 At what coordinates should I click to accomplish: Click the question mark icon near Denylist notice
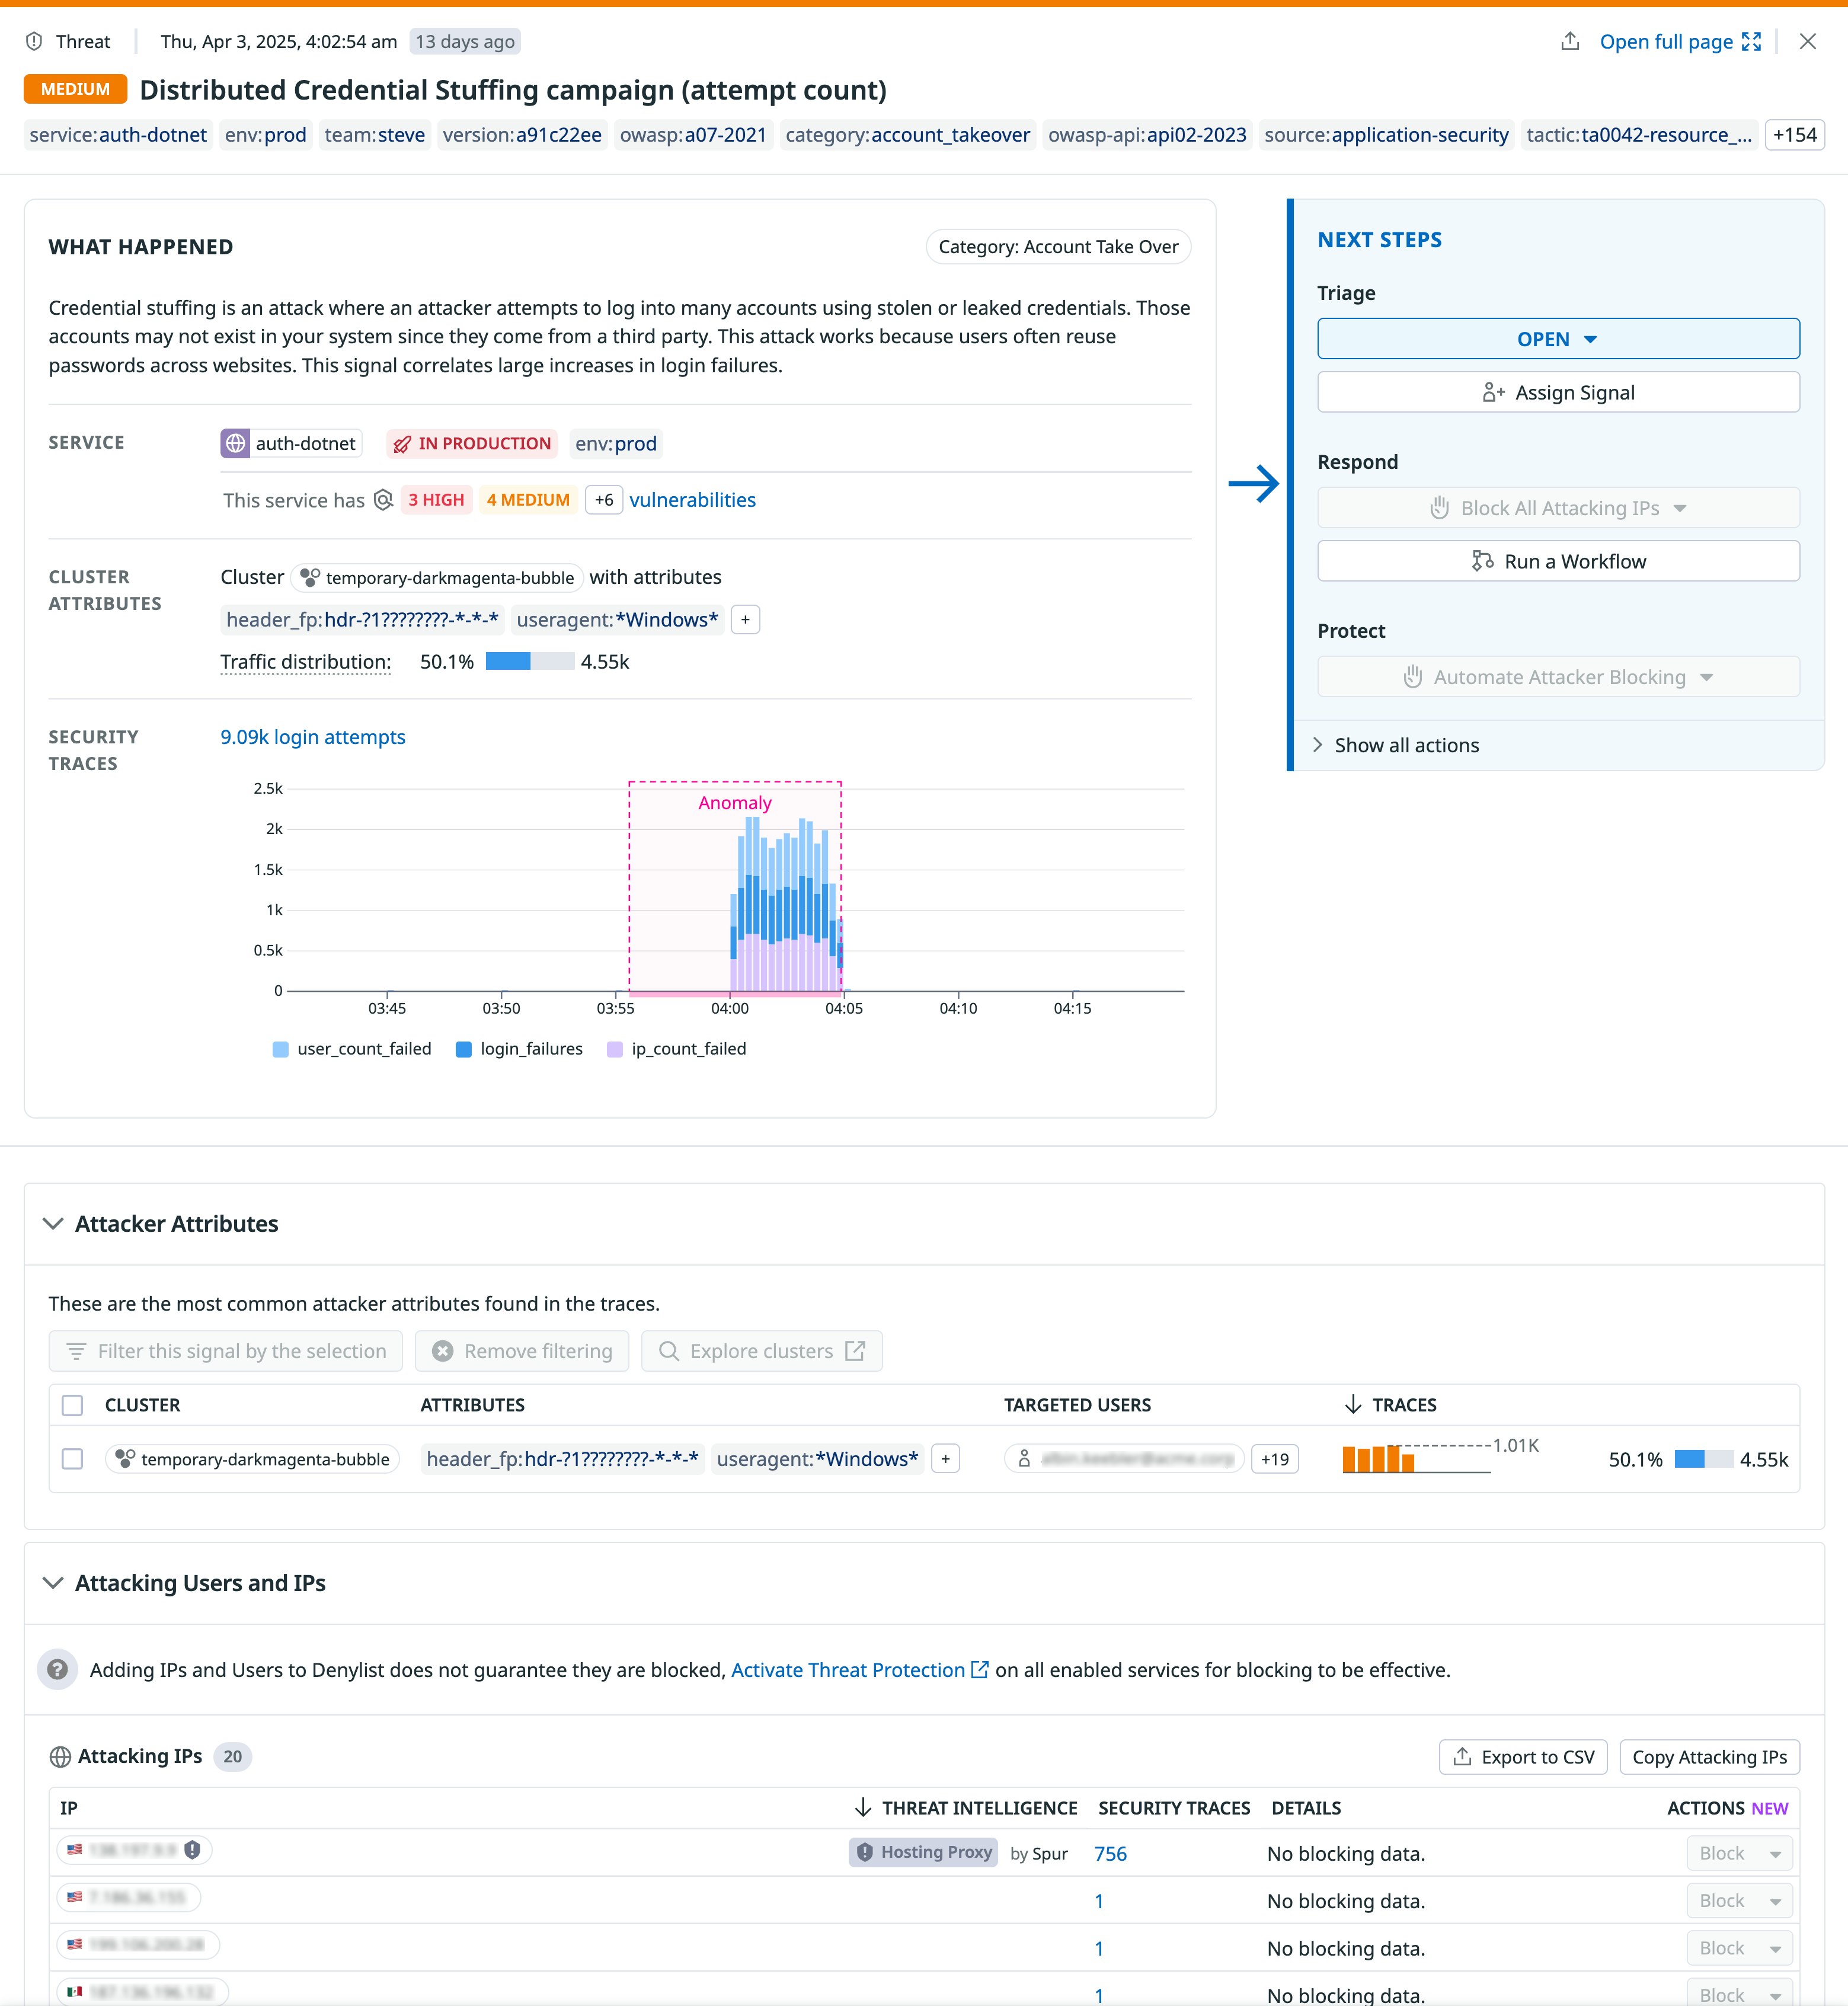pos(58,1669)
